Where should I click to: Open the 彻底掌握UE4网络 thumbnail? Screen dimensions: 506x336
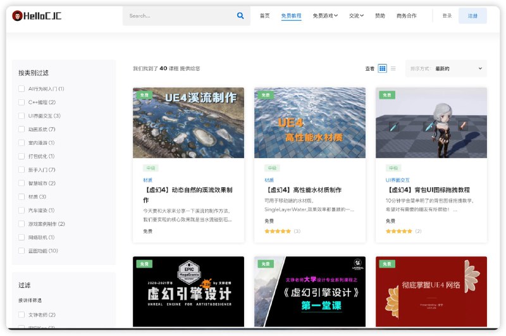(x=431, y=292)
